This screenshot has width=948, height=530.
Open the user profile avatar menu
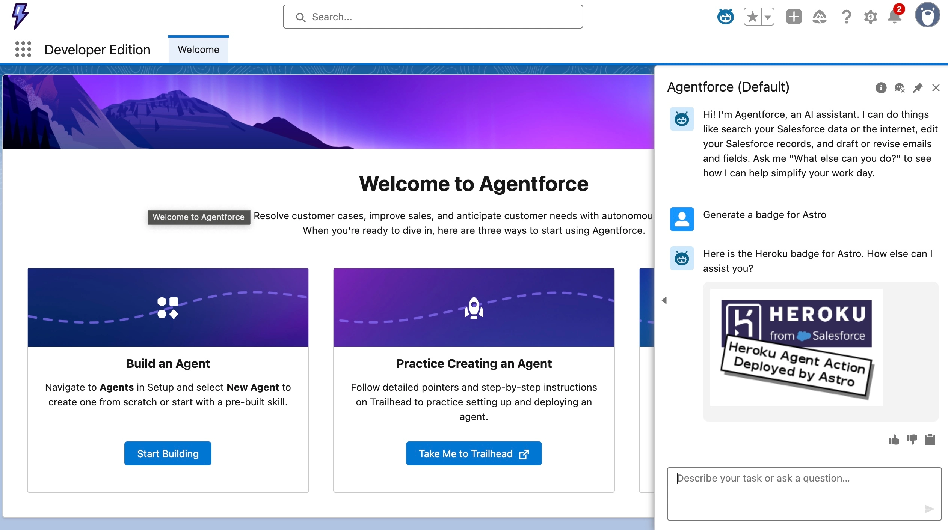pyautogui.click(x=927, y=15)
